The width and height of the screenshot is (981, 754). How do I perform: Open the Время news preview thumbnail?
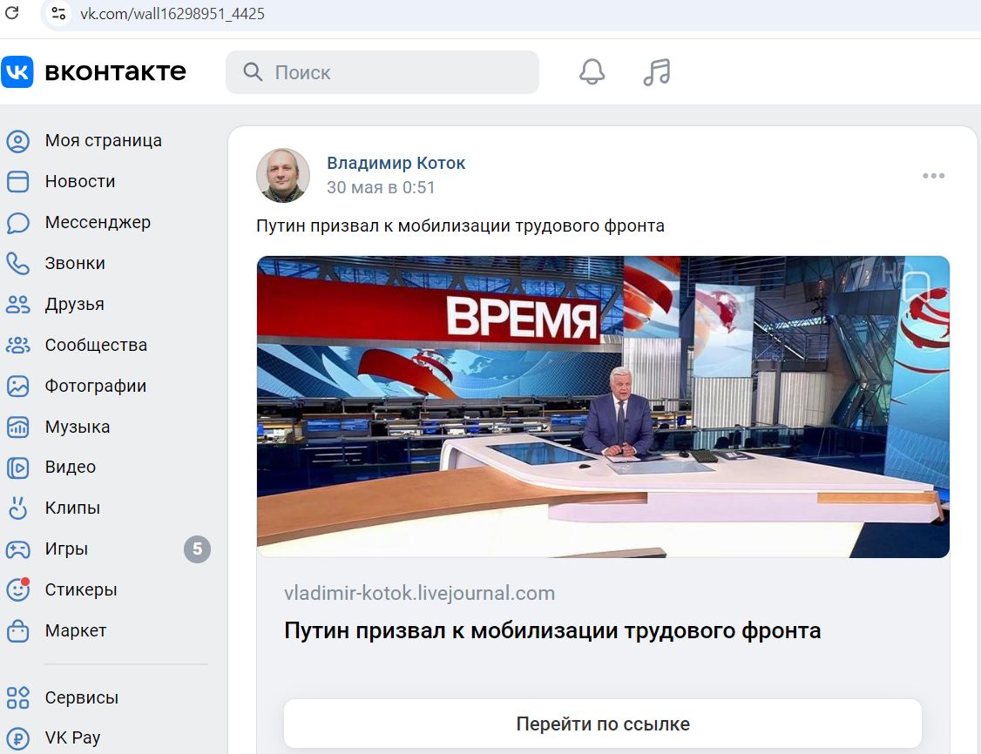(603, 407)
